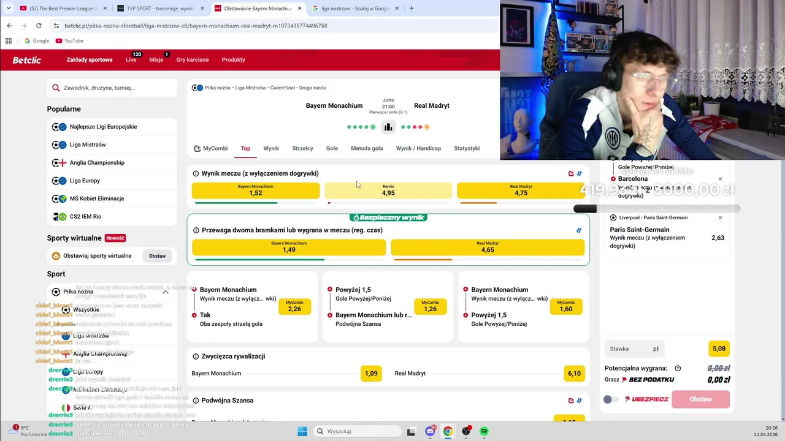Image resolution: width=785 pixels, height=441 pixels.
Task: Close the TVP SPORT browser tab
Action: coord(203,9)
